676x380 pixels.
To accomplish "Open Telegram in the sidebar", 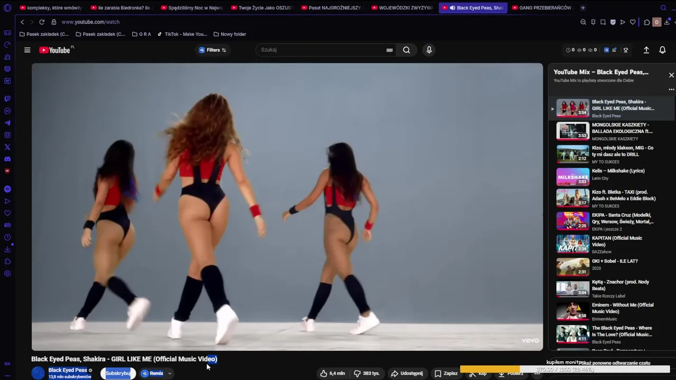I will pos(7,123).
